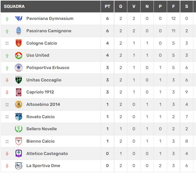The height and width of the screenshot is (174, 196).
Task: Click the red down arrow beside La Sportiva Ome
Action: click(x=7, y=166)
